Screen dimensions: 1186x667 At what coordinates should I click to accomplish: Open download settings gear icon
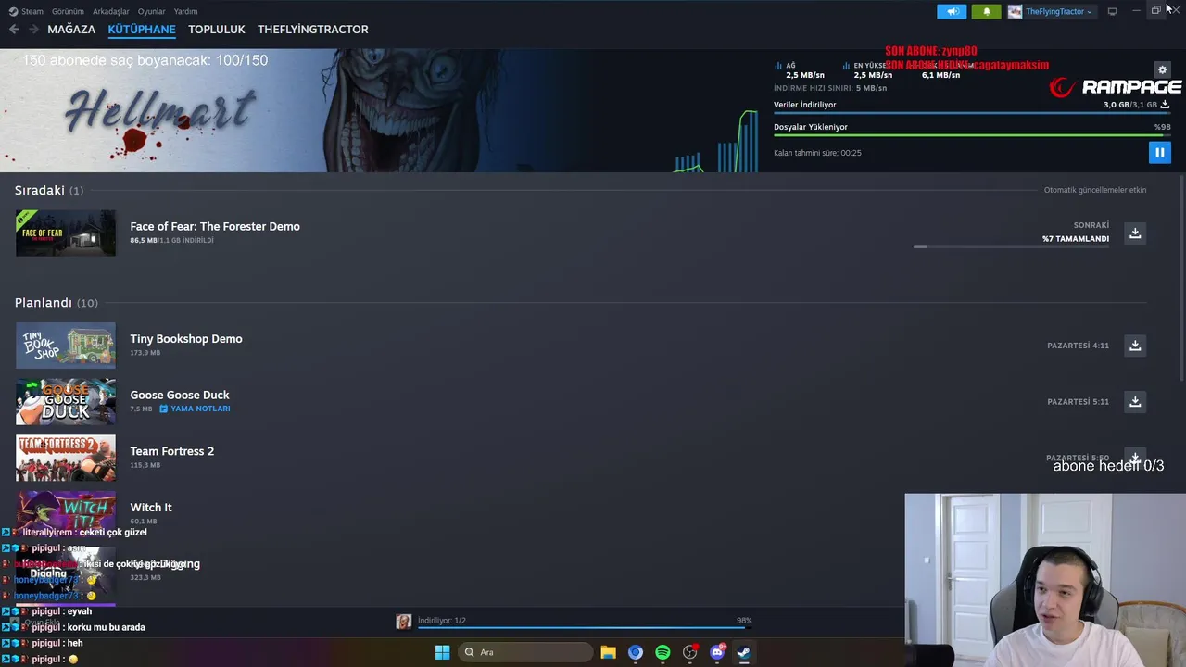tap(1162, 69)
